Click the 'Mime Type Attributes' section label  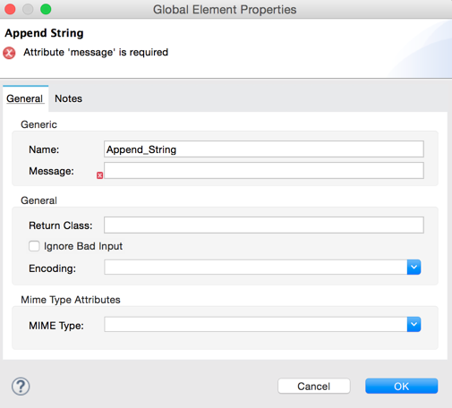pos(71,300)
